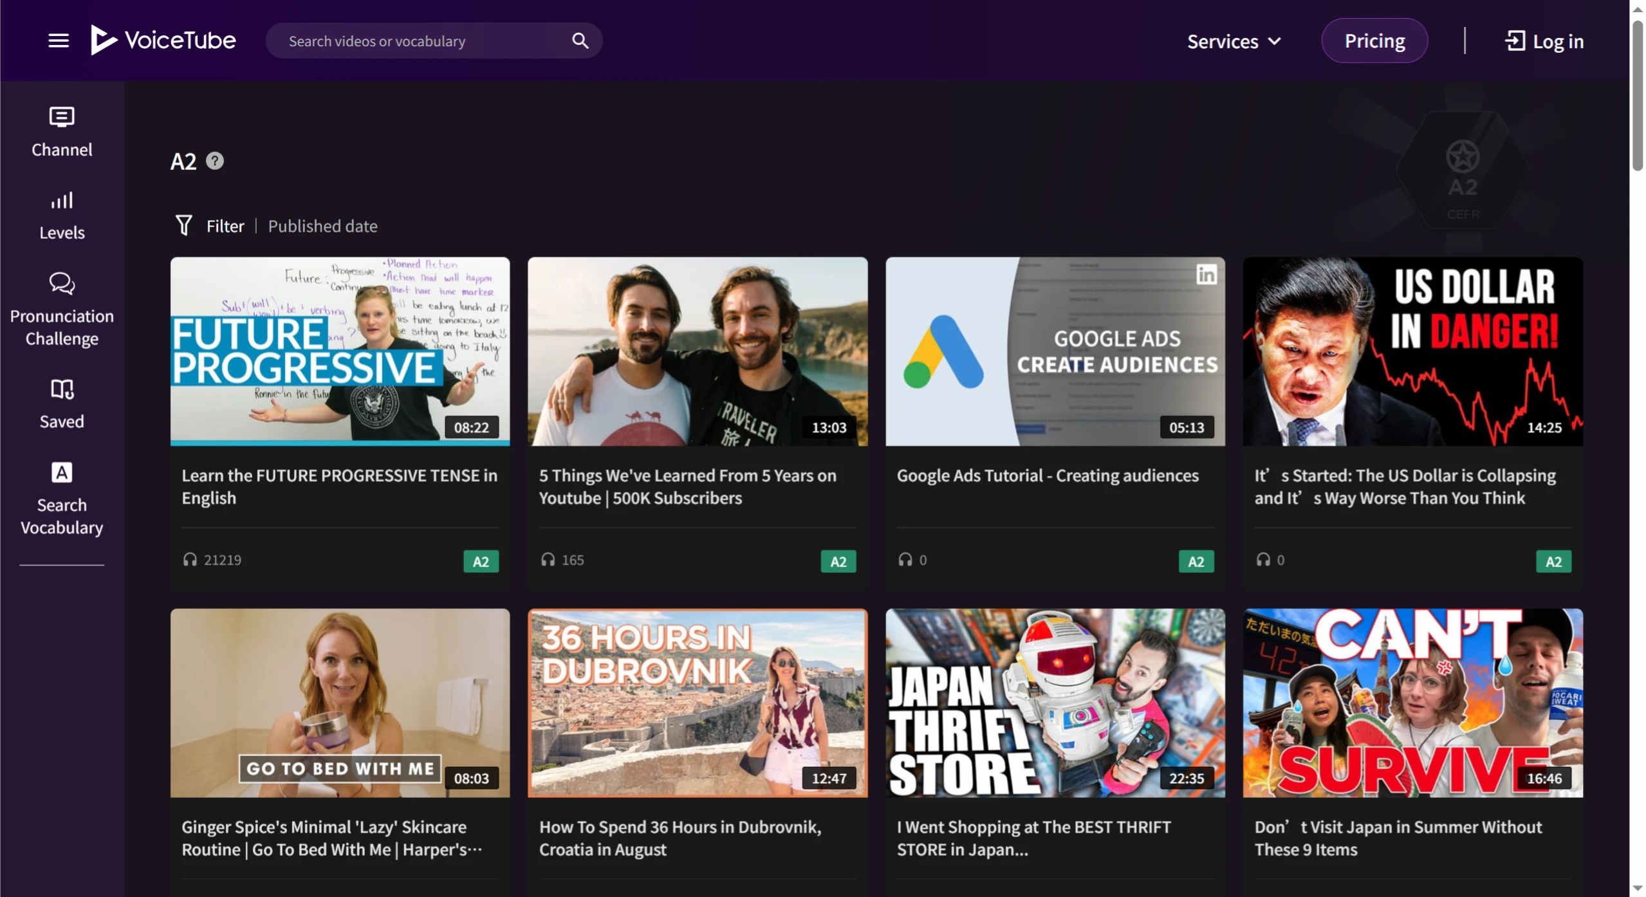Click the A2 page heading
The image size is (1646, 897).
[183, 162]
